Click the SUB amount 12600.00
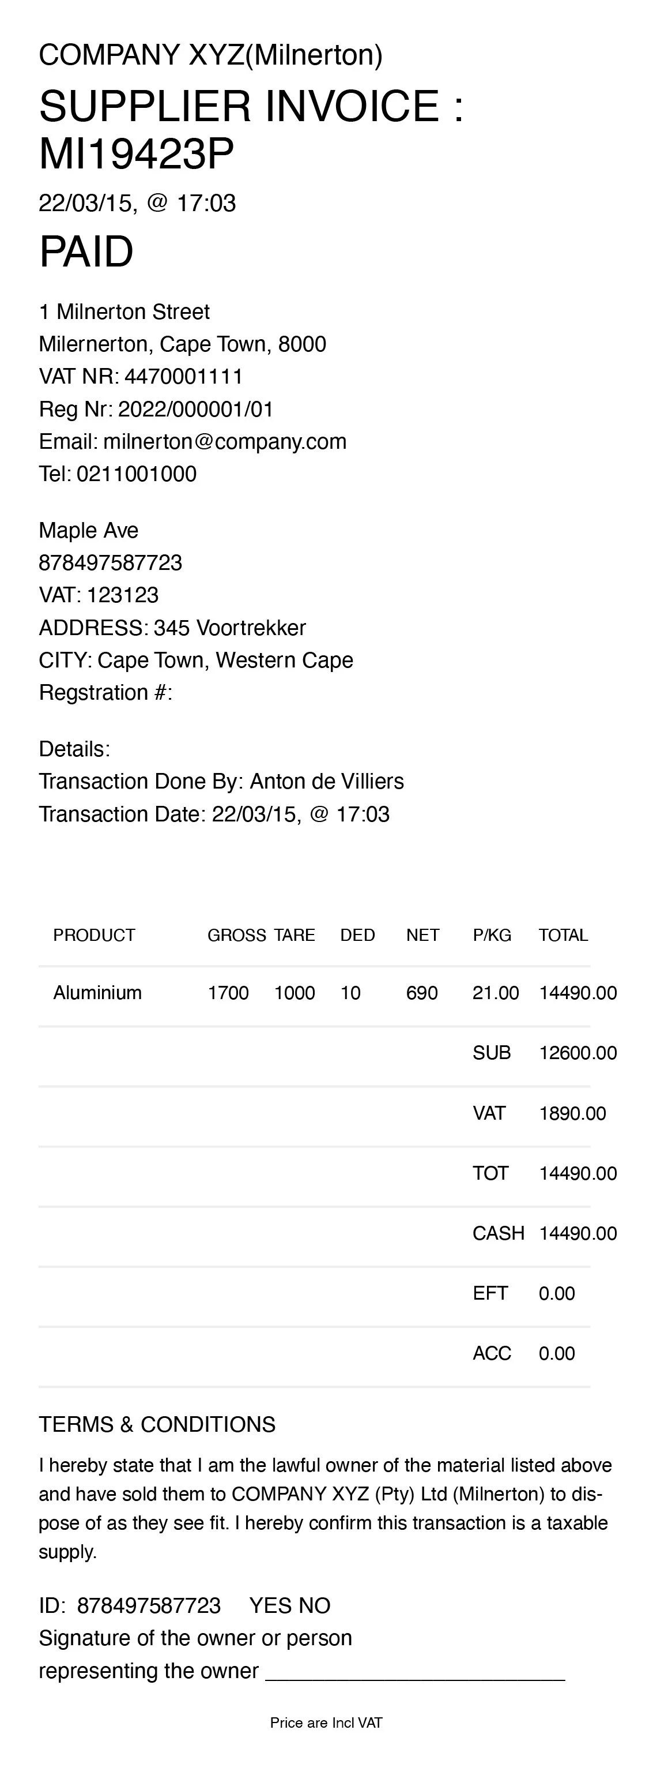This screenshot has width=653, height=1775. pyautogui.click(x=577, y=1053)
